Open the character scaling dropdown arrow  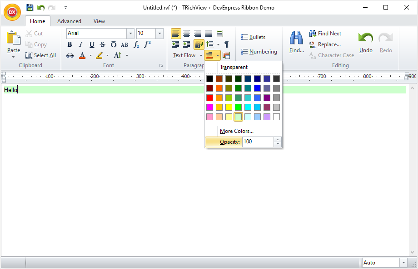pos(127,55)
